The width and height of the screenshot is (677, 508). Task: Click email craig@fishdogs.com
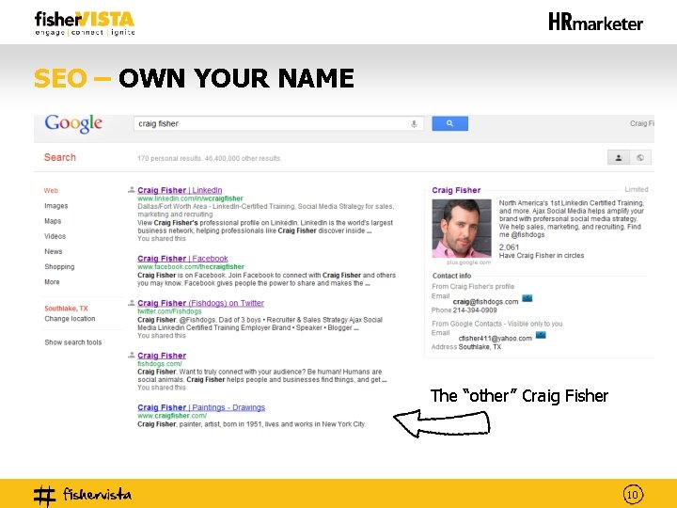[x=486, y=302]
